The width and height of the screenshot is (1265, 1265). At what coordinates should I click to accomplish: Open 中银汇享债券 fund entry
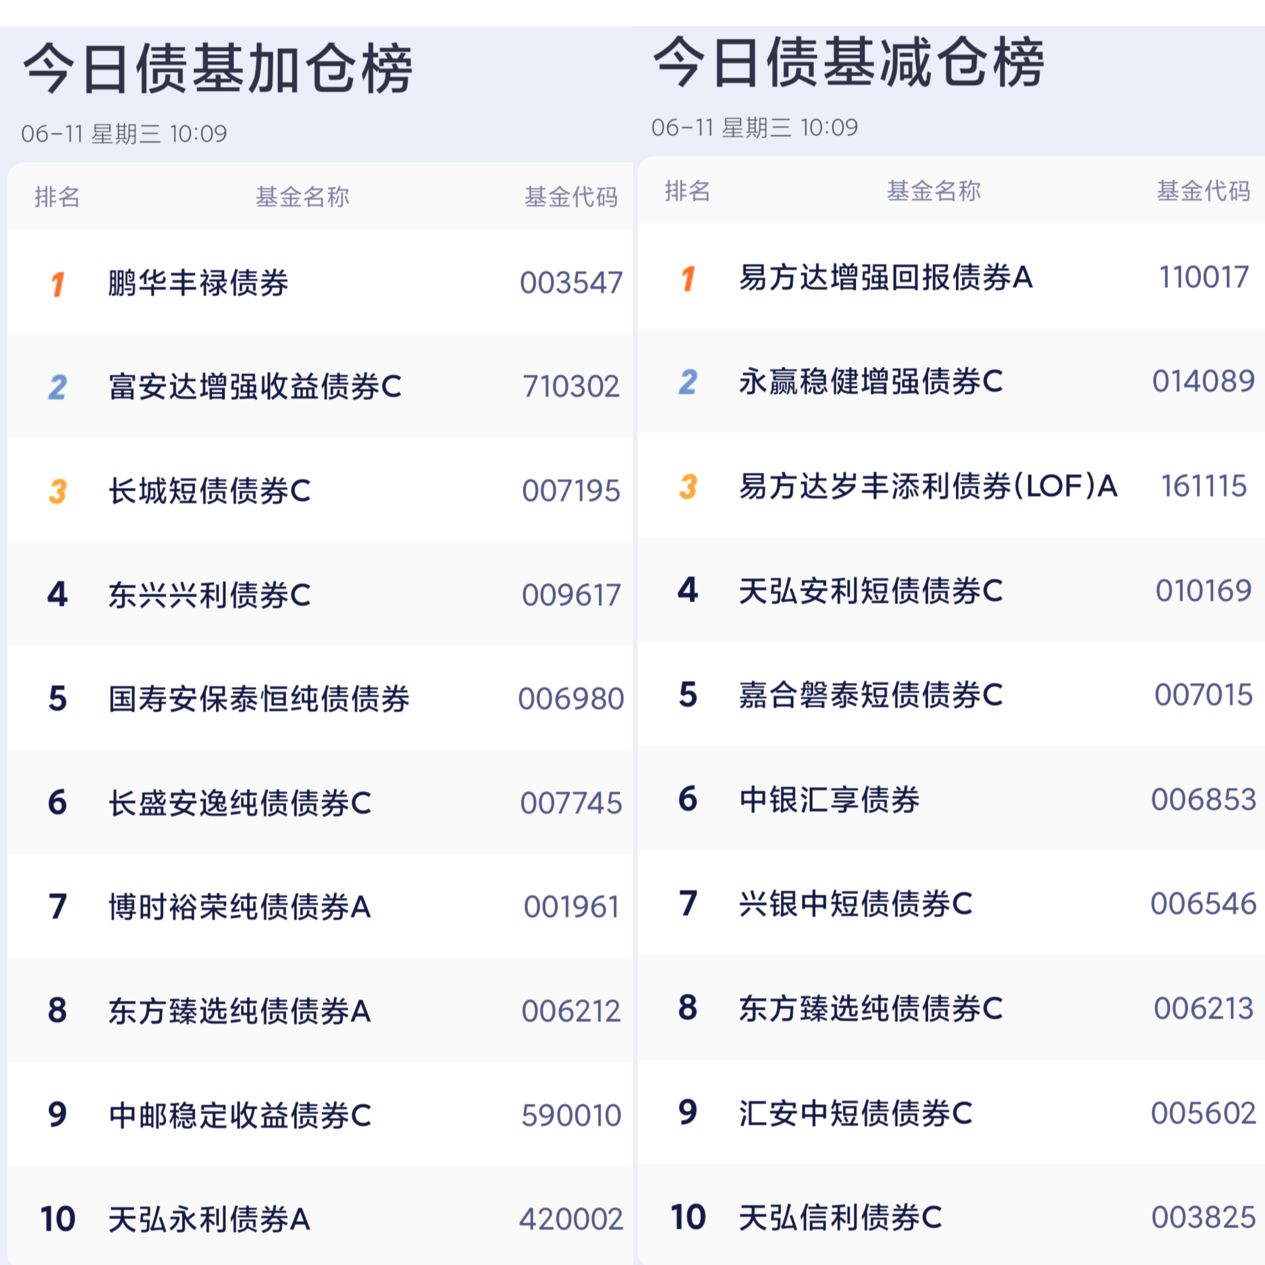point(830,799)
